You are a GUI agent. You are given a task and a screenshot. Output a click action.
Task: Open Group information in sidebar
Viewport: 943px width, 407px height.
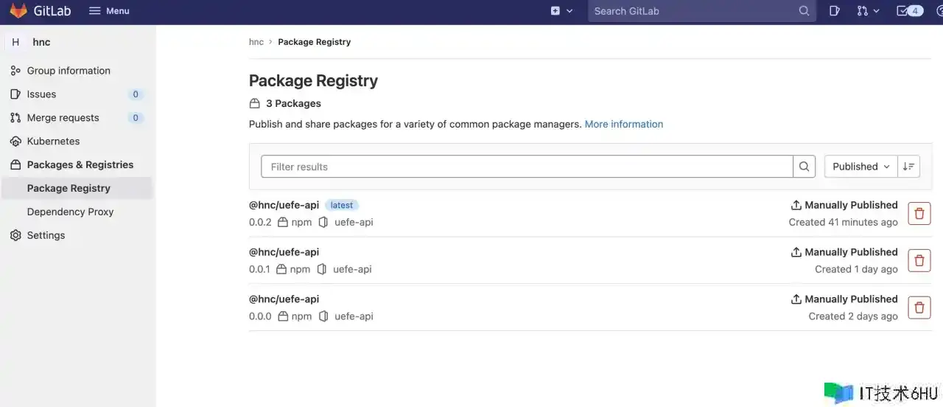(69, 71)
